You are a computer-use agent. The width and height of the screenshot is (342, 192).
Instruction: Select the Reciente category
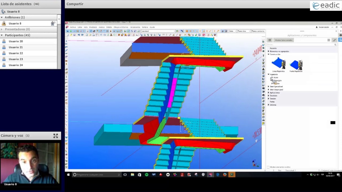(273, 48)
